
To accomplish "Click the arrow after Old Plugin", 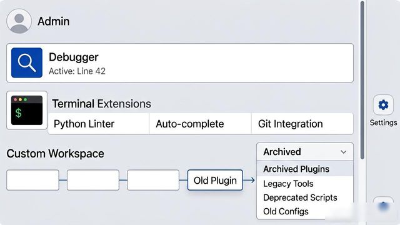I will pyautogui.click(x=249, y=180).
